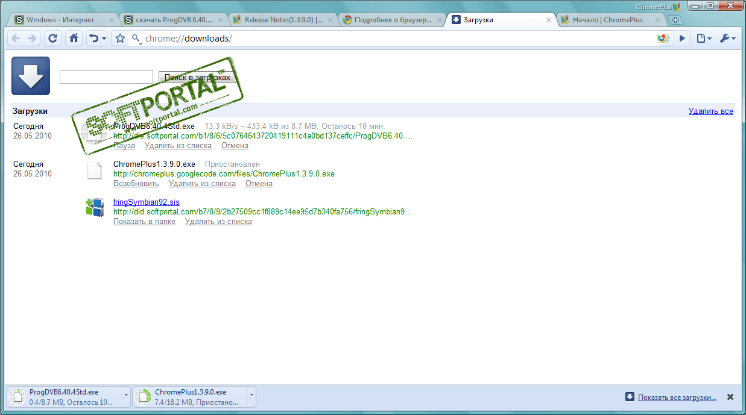Open the wrench settings menu
The height and width of the screenshot is (415, 746).
[x=727, y=39]
